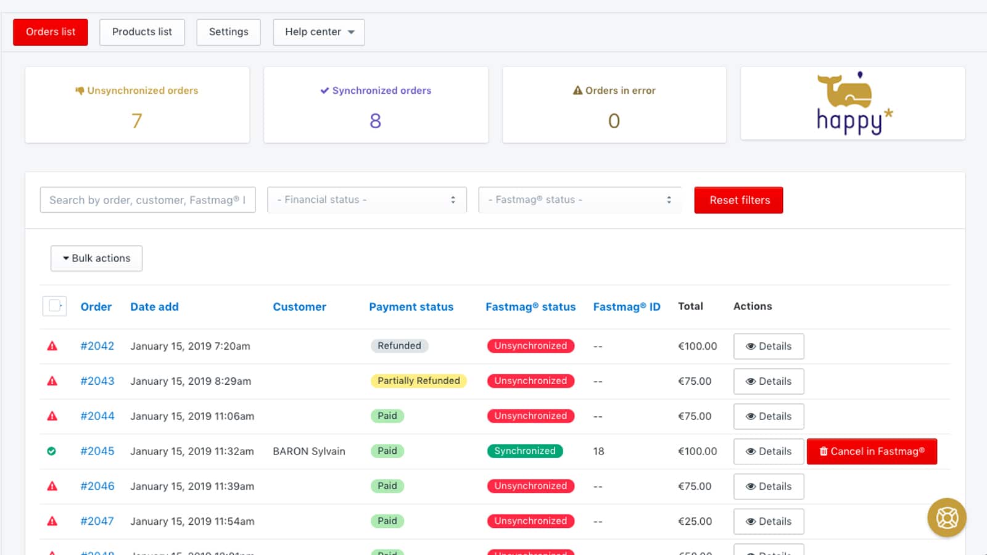Viewport: 987px width, 555px height.
Task: Click the red warning icon for order #2042
Action: click(x=52, y=346)
